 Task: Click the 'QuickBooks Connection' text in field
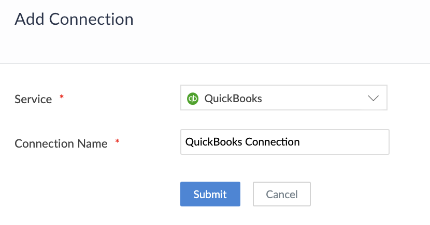(x=242, y=142)
